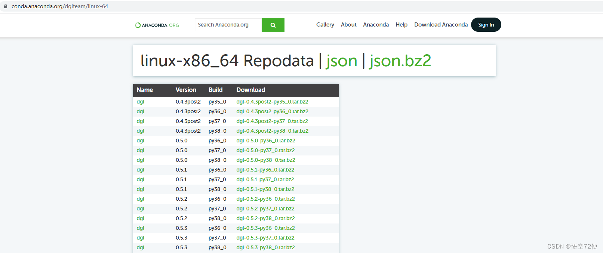
Task: Select version 0.5.0 in py36_0 row
Action: (182, 141)
